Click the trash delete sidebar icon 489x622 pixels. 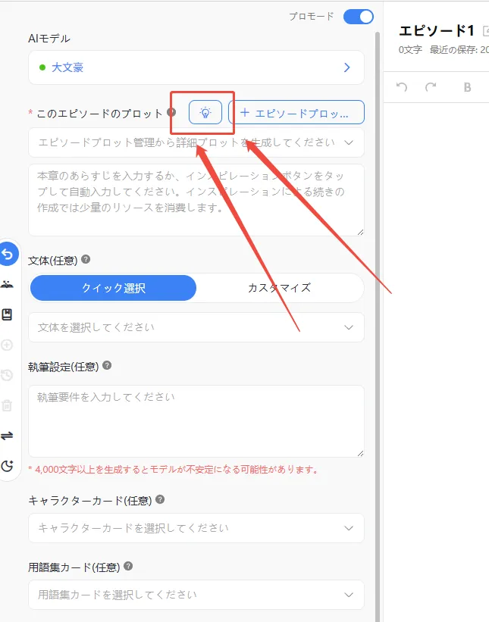(x=7, y=405)
